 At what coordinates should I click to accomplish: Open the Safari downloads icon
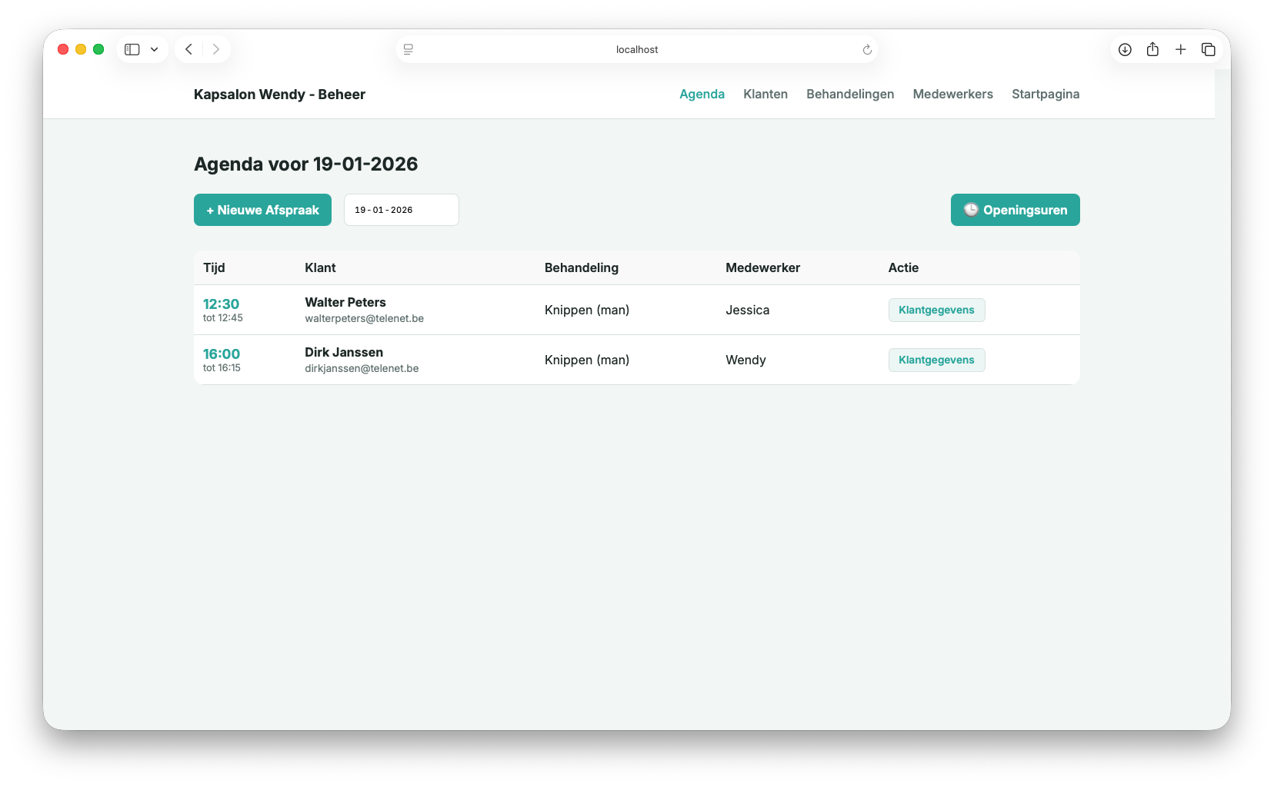pos(1125,49)
